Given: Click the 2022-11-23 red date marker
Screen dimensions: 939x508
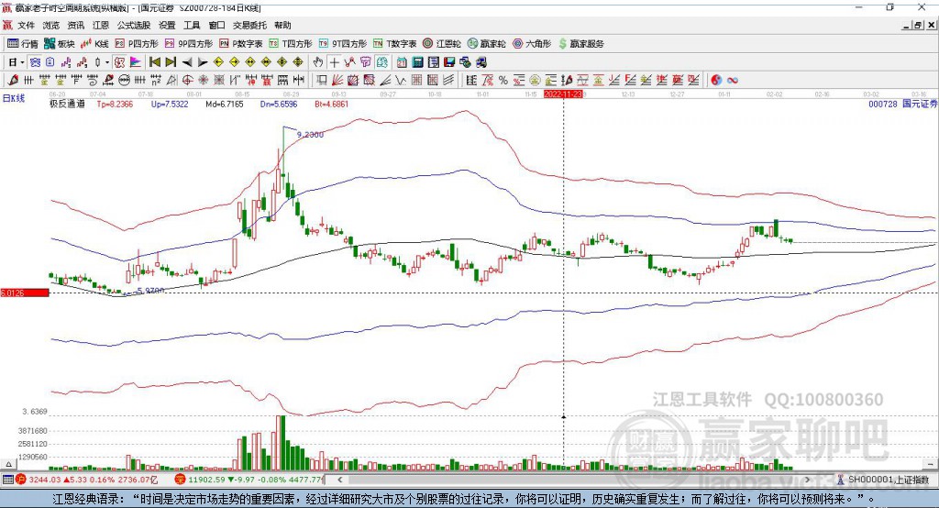Looking at the screenshot, I should pos(564,94).
